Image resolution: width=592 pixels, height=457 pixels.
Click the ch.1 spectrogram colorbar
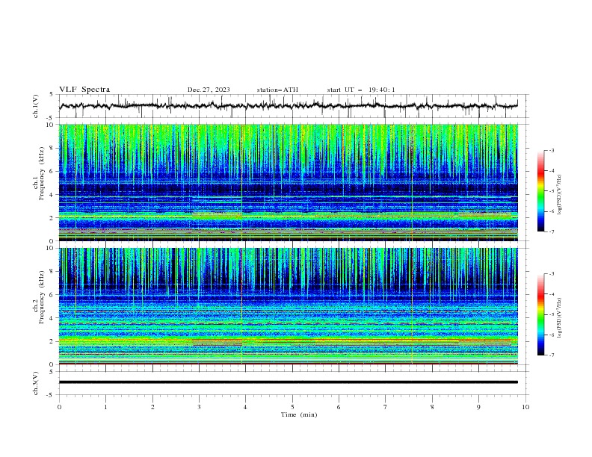(540, 190)
